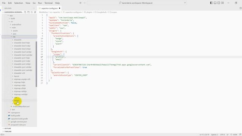Toggle the secondary side bar layout icon
The image size is (242, 136).
(219, 3)
